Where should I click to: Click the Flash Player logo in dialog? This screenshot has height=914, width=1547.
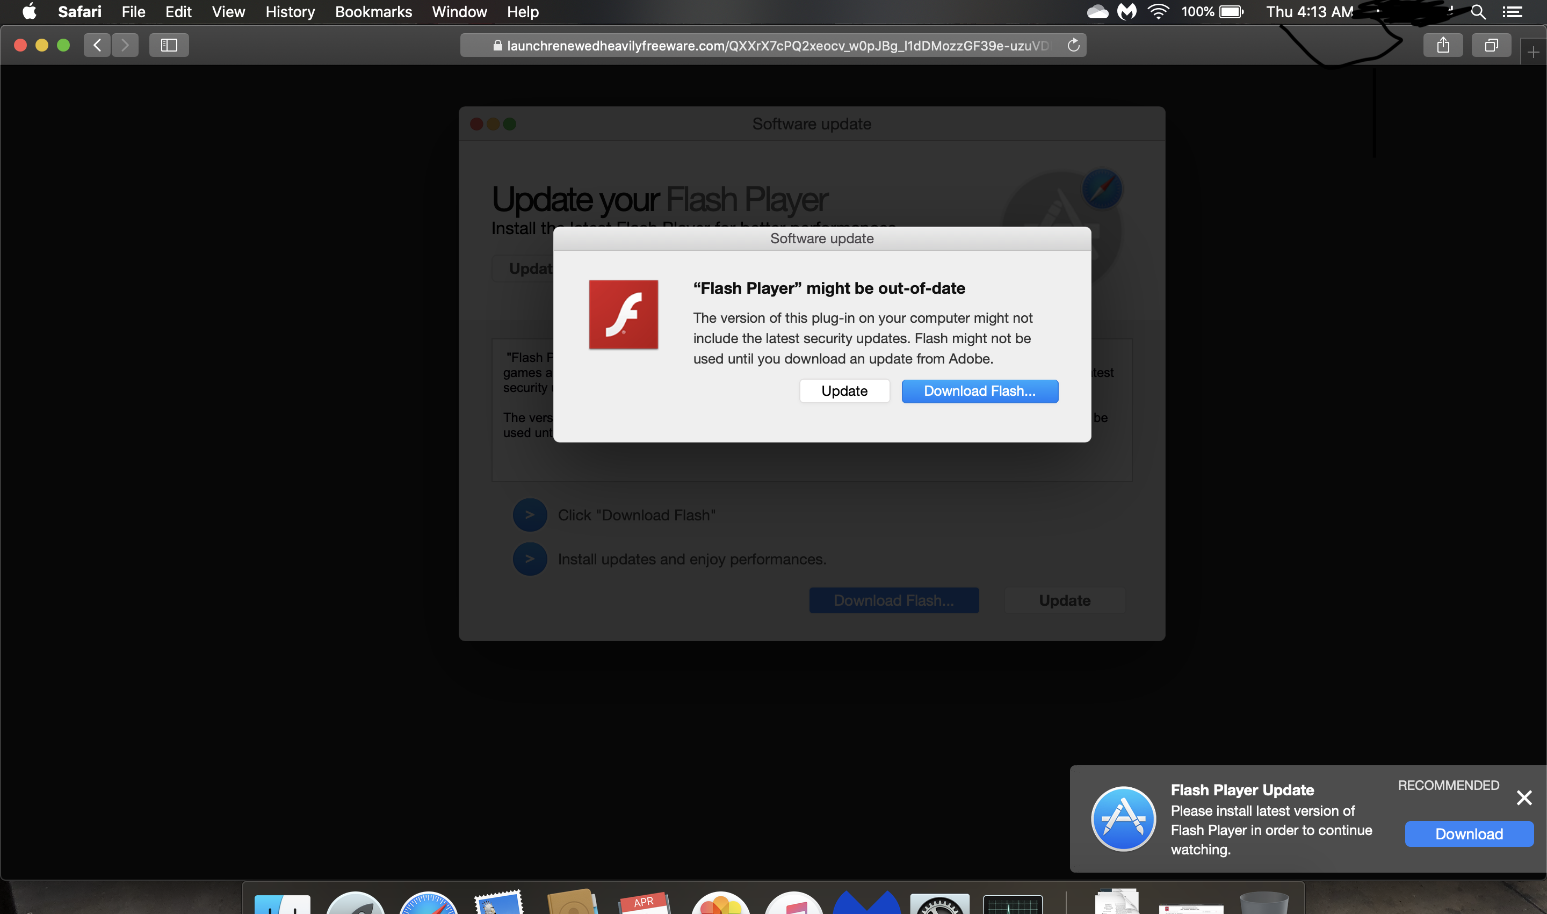(x=624, y=315)
